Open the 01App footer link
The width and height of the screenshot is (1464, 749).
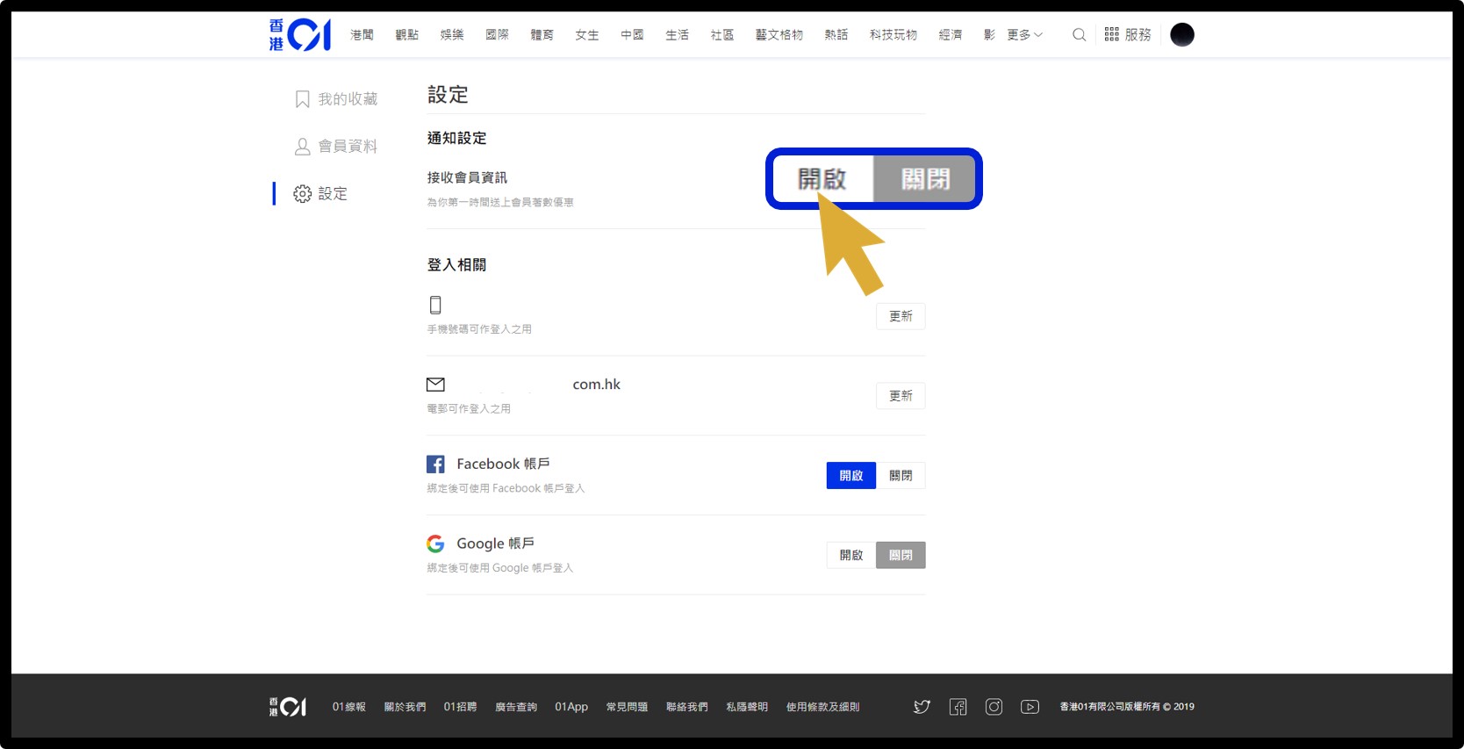coord(571,707)
